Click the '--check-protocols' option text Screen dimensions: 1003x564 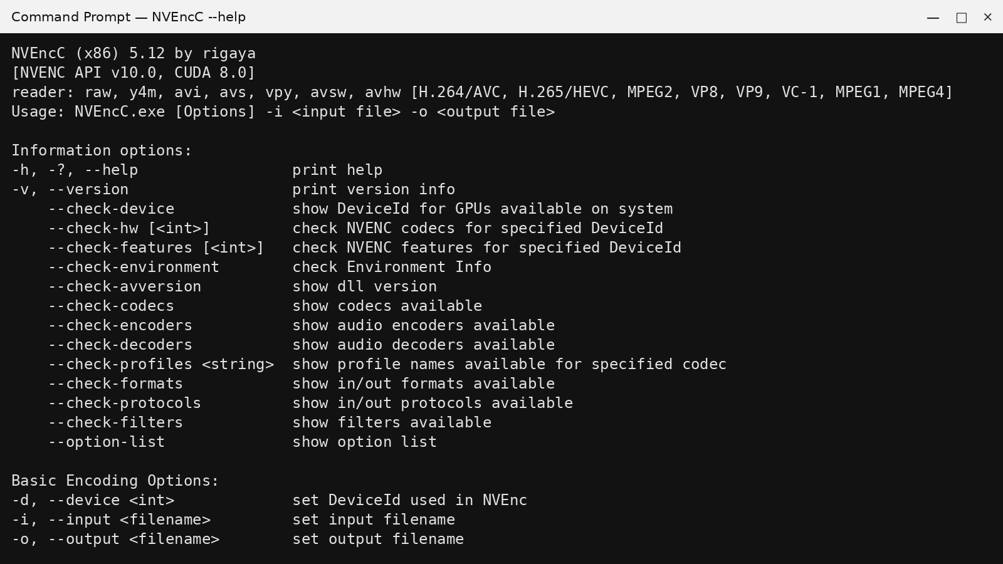click(125, 403)
